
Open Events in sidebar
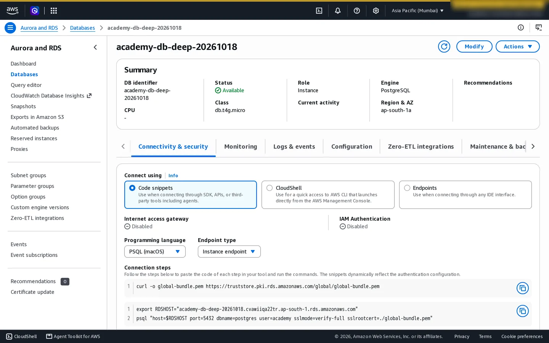click(x=19, y=244)
